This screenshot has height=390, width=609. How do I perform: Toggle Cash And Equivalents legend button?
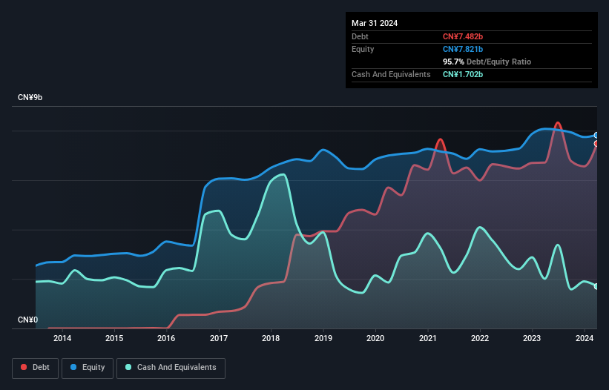(x=171, y=368)
